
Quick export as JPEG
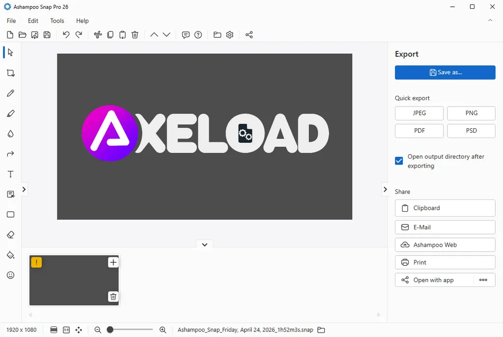tap(419, 113)
